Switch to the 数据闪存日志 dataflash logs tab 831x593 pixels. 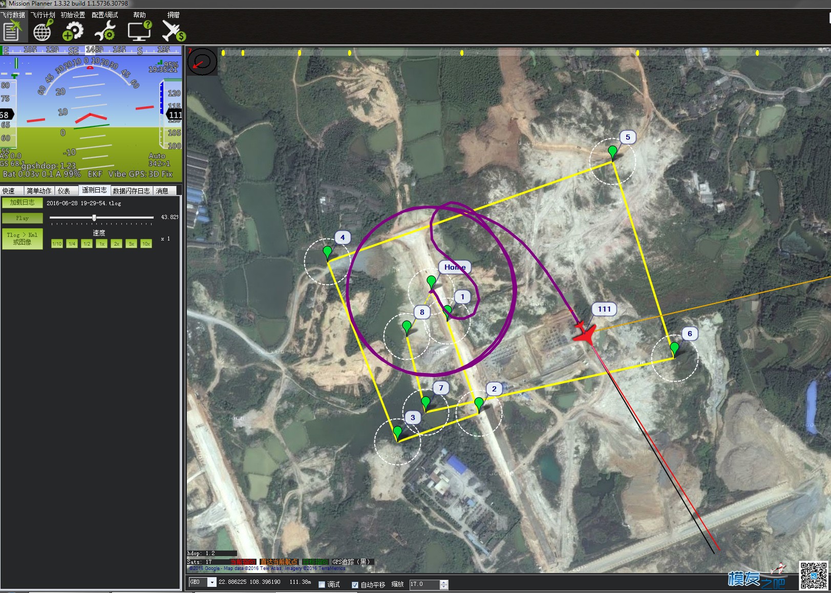[131, 191]
